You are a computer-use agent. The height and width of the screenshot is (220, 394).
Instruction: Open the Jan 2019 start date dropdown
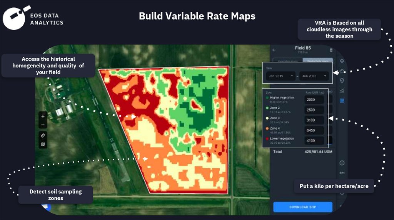(280, 76)
